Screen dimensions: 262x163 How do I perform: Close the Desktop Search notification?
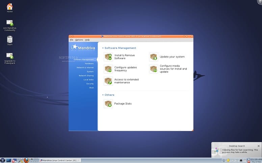point(259,146)
